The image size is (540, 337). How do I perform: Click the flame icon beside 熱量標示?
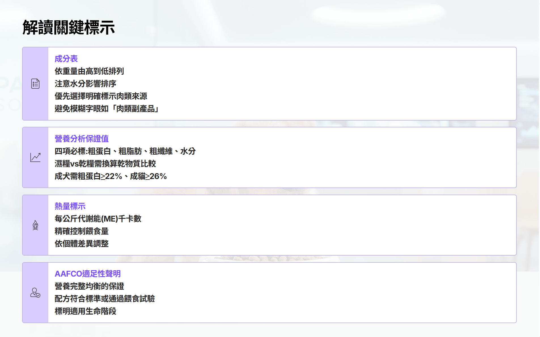point(35,225)
